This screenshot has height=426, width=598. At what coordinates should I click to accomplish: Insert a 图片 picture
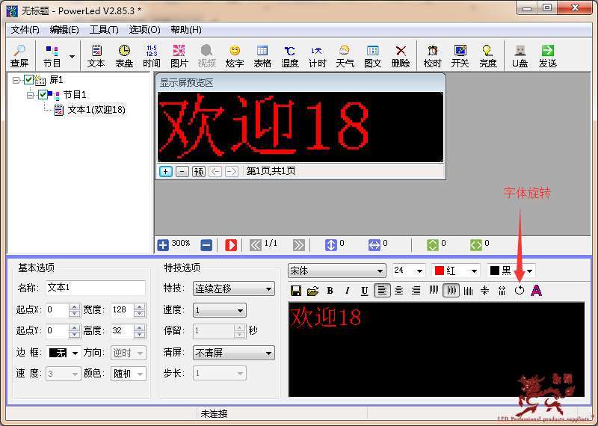coord(179,56)
